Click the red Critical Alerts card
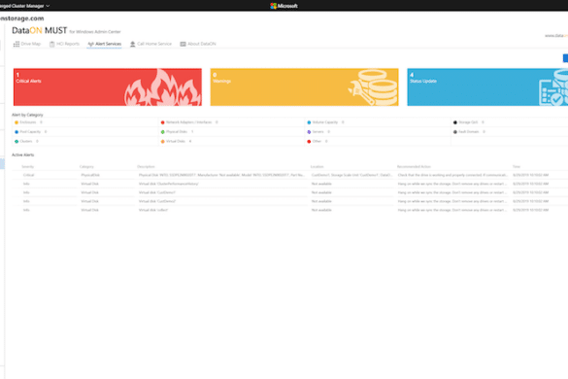The image size is (568, 379). point(108,87)
